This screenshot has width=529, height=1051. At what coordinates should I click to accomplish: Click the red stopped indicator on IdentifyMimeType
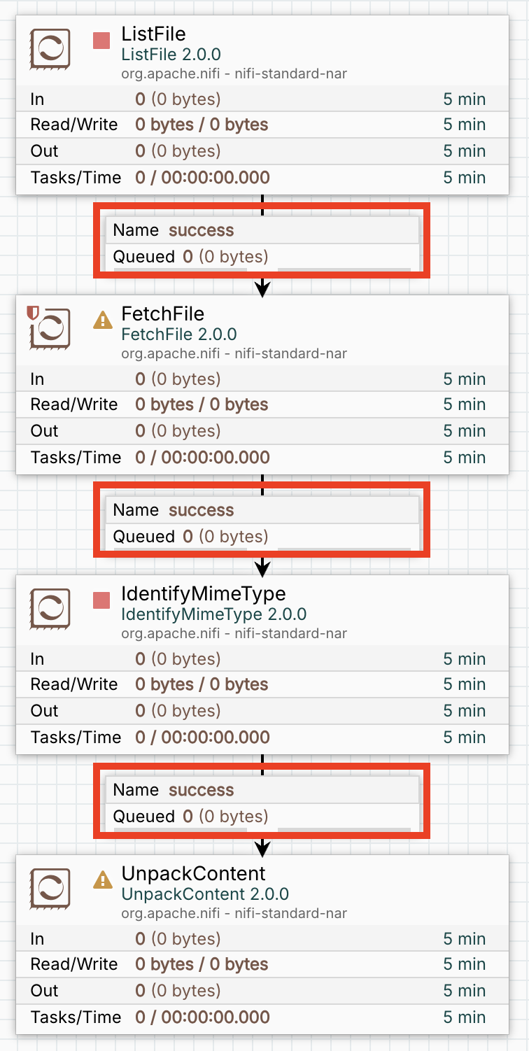[101, 601]
